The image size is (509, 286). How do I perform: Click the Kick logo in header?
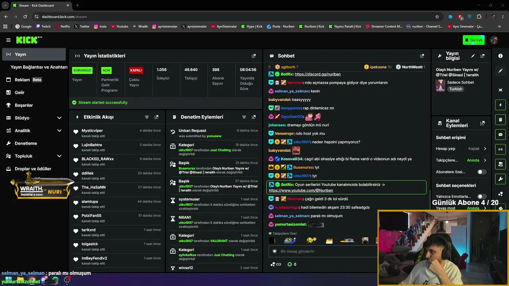pos(29,40)
